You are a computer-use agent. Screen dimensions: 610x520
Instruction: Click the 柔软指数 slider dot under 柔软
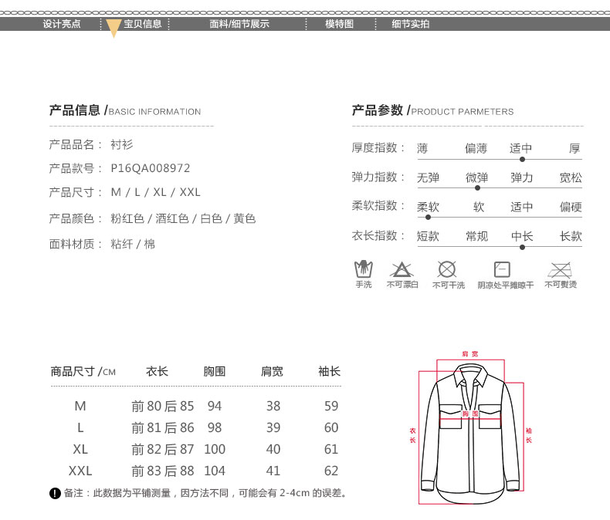click(428, 218)
